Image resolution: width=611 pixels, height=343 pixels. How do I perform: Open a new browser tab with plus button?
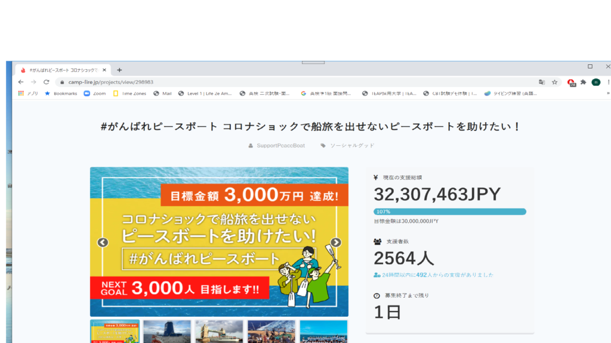point(119,70)
